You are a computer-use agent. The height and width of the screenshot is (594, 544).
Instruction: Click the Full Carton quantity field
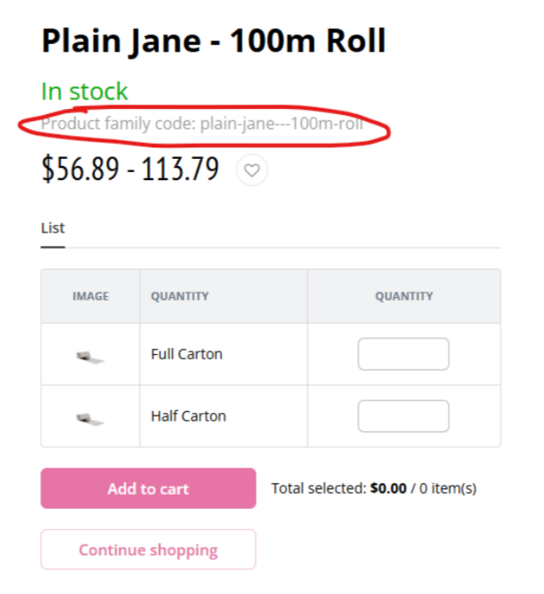[x=403, y=354]
